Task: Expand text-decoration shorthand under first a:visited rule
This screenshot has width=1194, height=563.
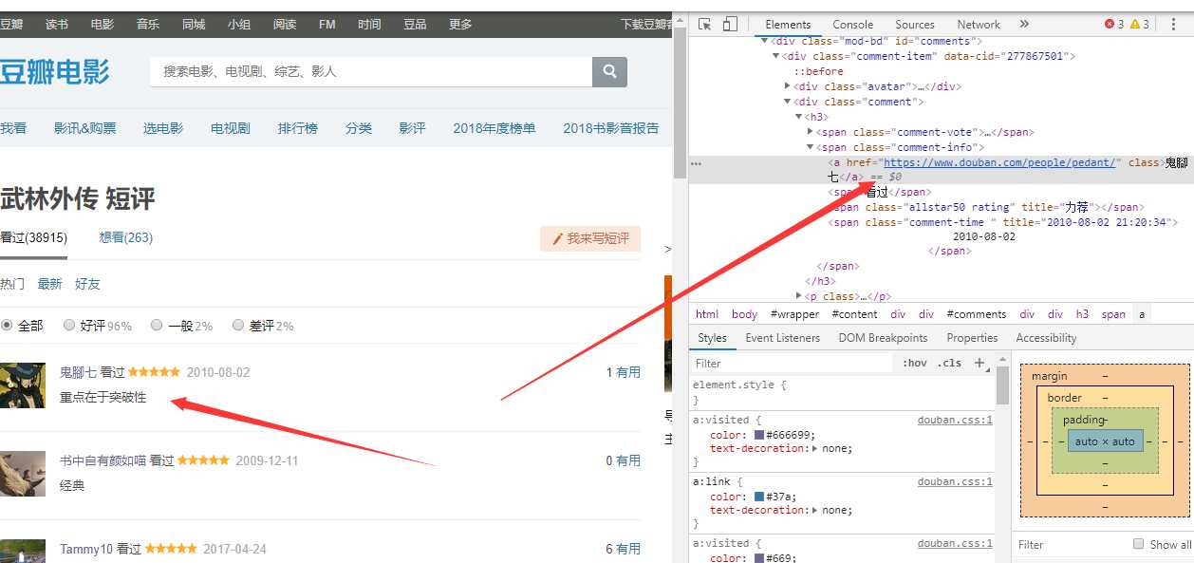Action: tap(817, 448)
